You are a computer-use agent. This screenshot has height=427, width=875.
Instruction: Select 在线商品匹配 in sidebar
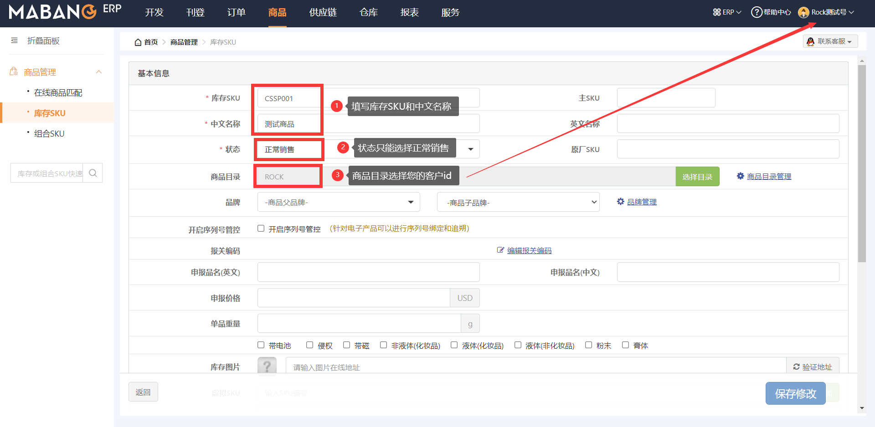coord(58,93)
